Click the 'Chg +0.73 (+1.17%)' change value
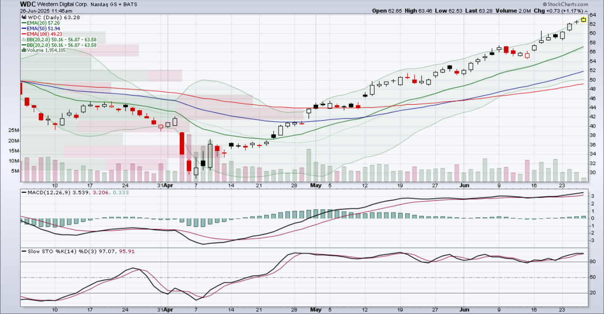 click(557, 10)
